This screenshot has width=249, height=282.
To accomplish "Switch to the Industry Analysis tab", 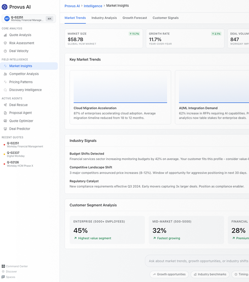I will 104,18.
